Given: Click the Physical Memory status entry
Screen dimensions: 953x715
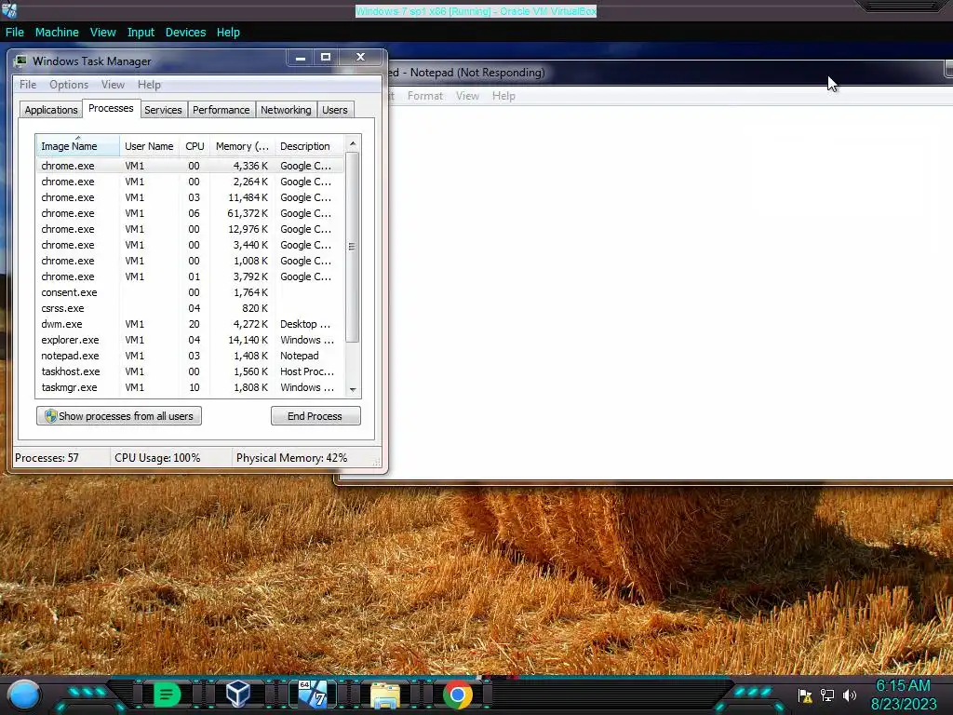Looking at the screenshot, I should tap(291, 458).
